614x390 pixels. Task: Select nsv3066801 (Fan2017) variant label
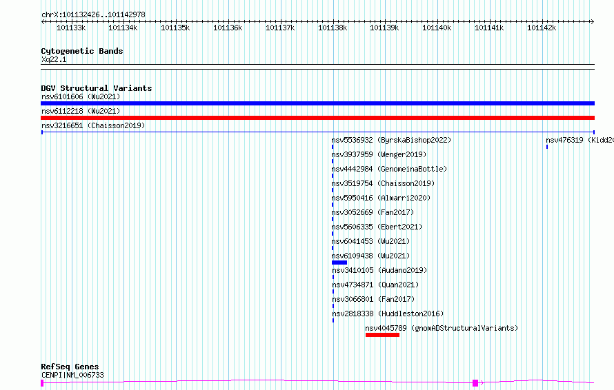[373, 299]
